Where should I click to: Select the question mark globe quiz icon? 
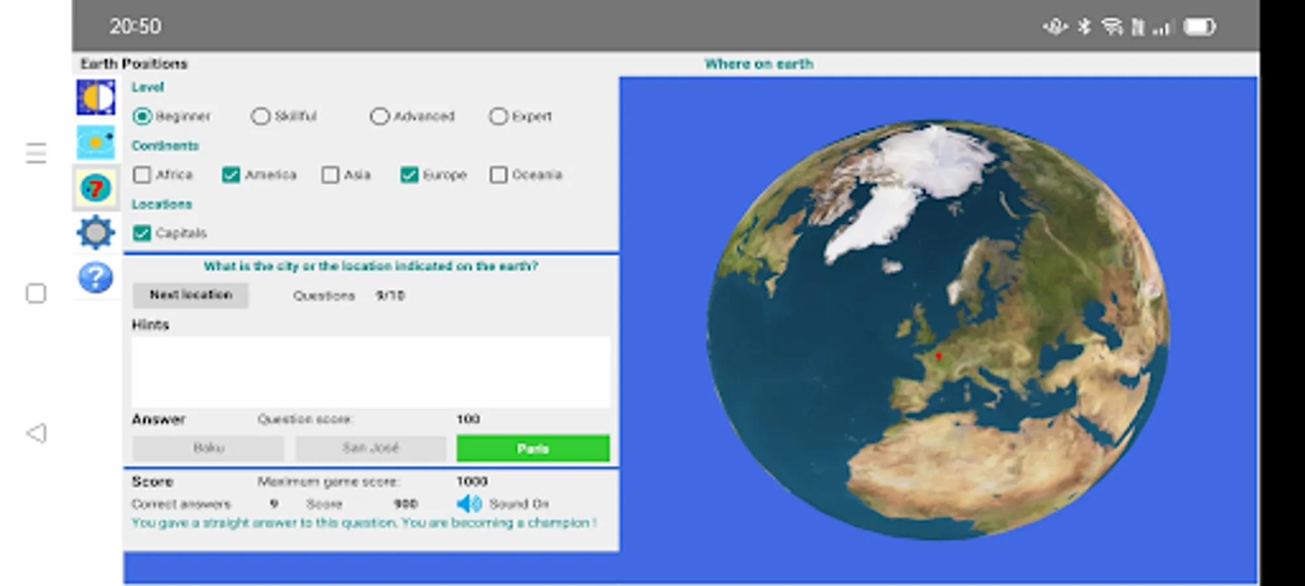click(96, 188)
